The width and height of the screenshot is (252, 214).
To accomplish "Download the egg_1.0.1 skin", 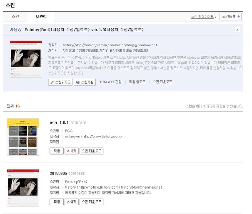I will coord(92,151).
